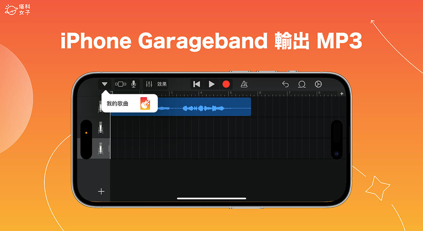Select the highlighted third track microphone header
Image resolution: width=423 pixels, height=231 pixels.
100,148
